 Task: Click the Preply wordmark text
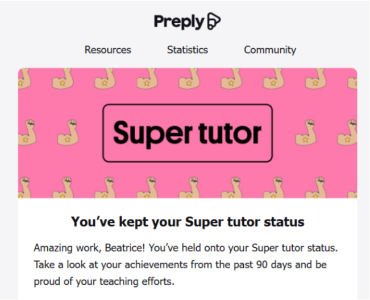pos(178,22)
